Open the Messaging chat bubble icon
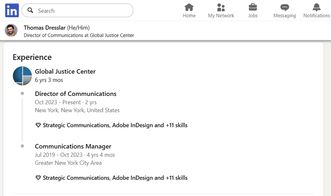The width and height of the screenshot is (331, 196). [285, 7]
